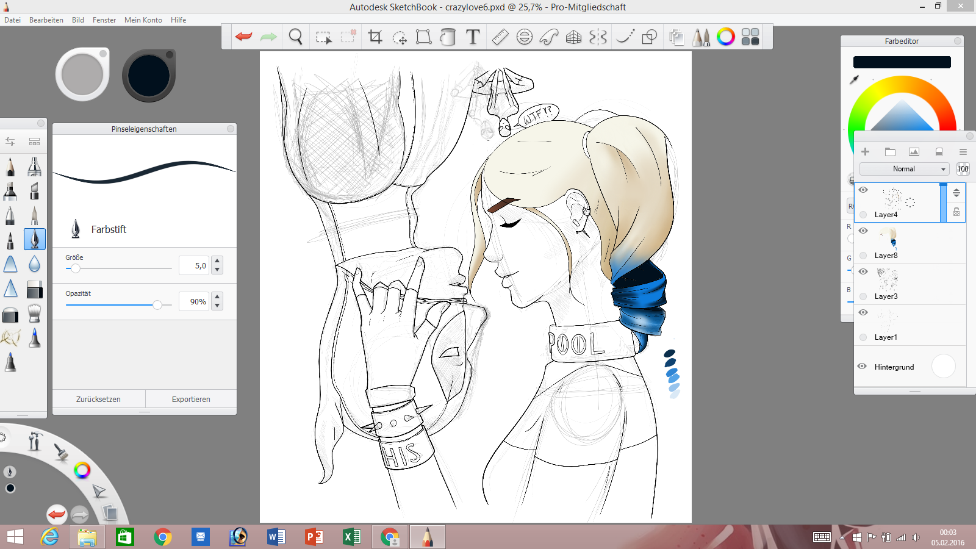Select the Flood Fill bucket tool
Screen dimensions: 976x549
(448, 37)
